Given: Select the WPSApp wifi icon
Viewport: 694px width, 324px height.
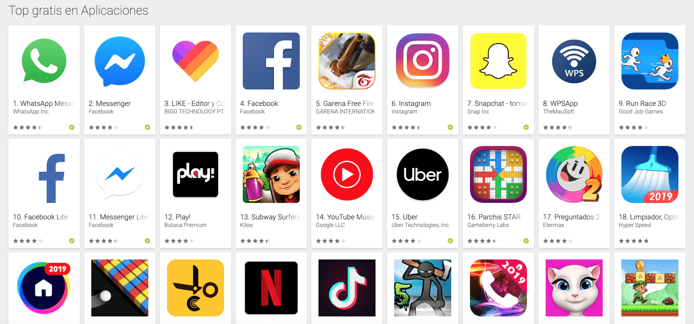Looking at the screenshot, I should 574,61.
